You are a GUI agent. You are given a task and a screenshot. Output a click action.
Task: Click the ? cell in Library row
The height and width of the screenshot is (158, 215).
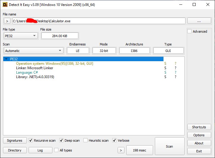tap(175, 77)
